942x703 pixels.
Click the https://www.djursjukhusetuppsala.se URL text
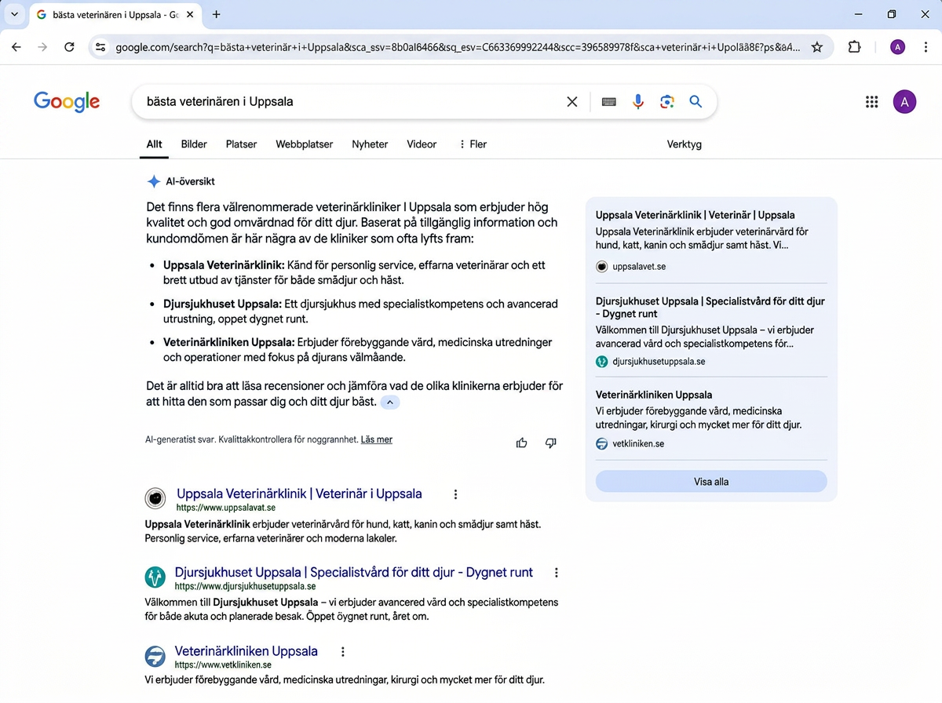(x=245, y=586)
